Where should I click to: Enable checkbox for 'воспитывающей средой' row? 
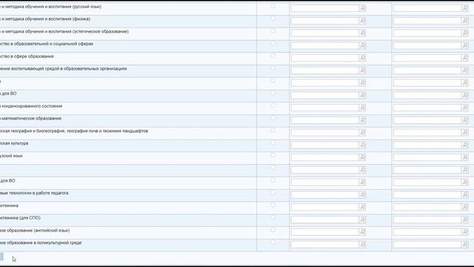[x=273, y=68]
